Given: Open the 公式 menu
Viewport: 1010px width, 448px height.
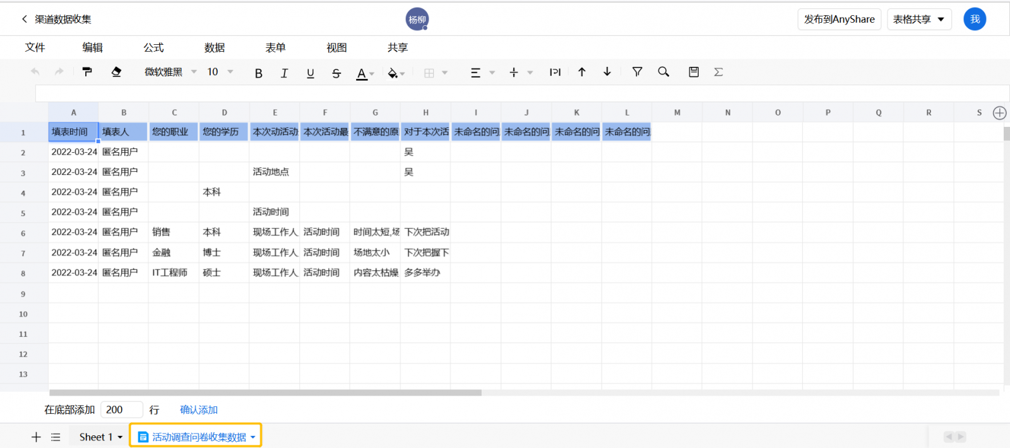Looking at the screenshot, I should (x=153, y=47).
